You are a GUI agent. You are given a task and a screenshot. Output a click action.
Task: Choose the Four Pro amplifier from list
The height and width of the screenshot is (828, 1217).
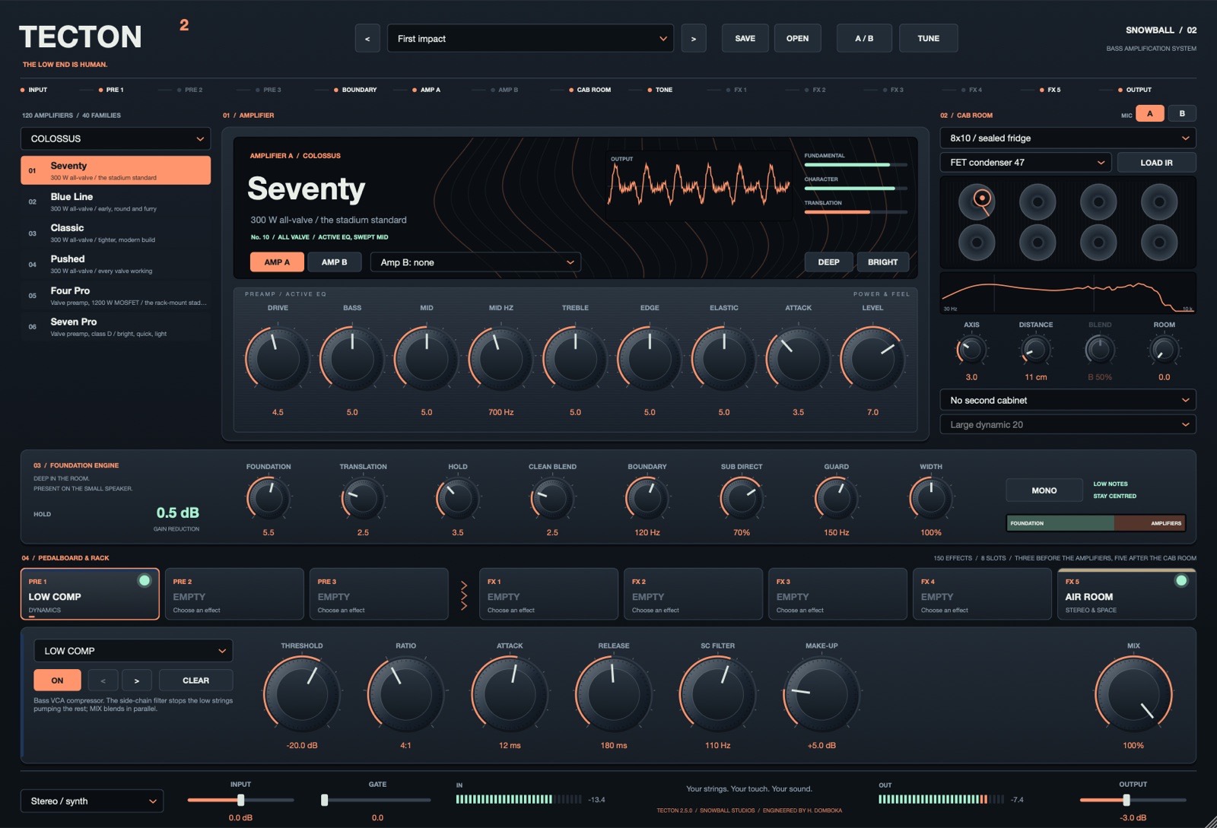coord(116,296)
